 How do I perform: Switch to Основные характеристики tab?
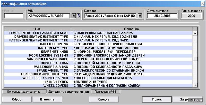(24, 92)
